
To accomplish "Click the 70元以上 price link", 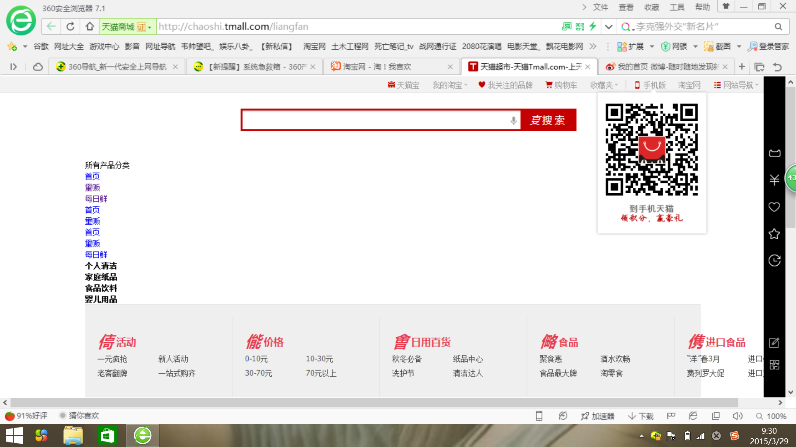I will tap(321, 373).
